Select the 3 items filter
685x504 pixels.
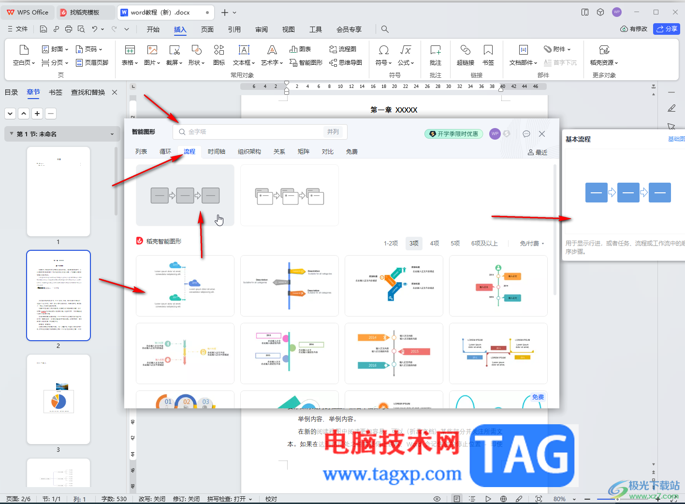[x=414, y=243]
